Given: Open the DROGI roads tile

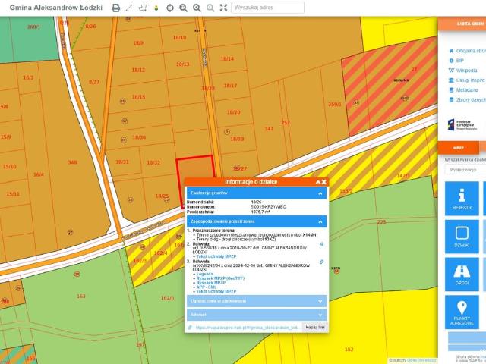Looking at the screenshot, I should point(461,273).
